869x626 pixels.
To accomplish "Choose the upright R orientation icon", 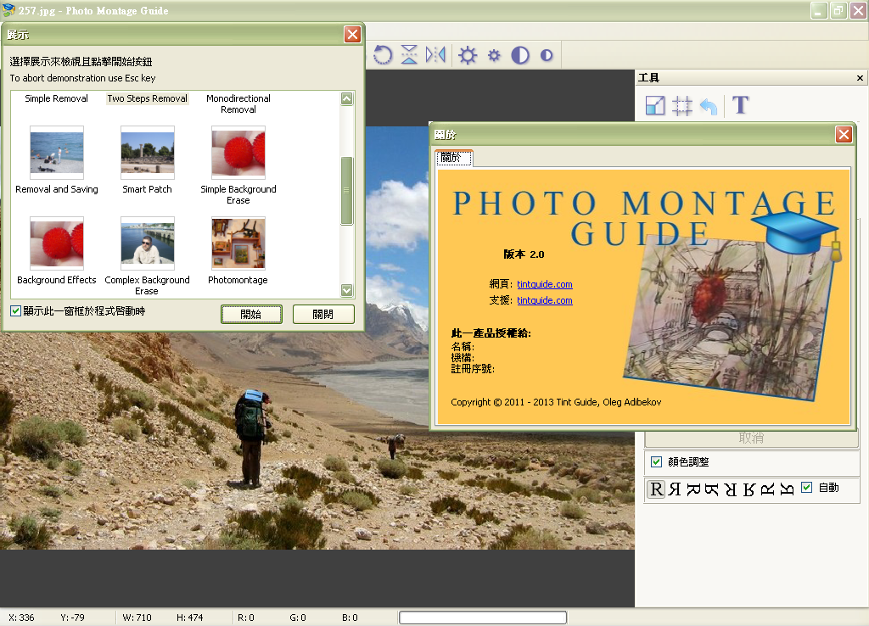I will click(656, 489).
